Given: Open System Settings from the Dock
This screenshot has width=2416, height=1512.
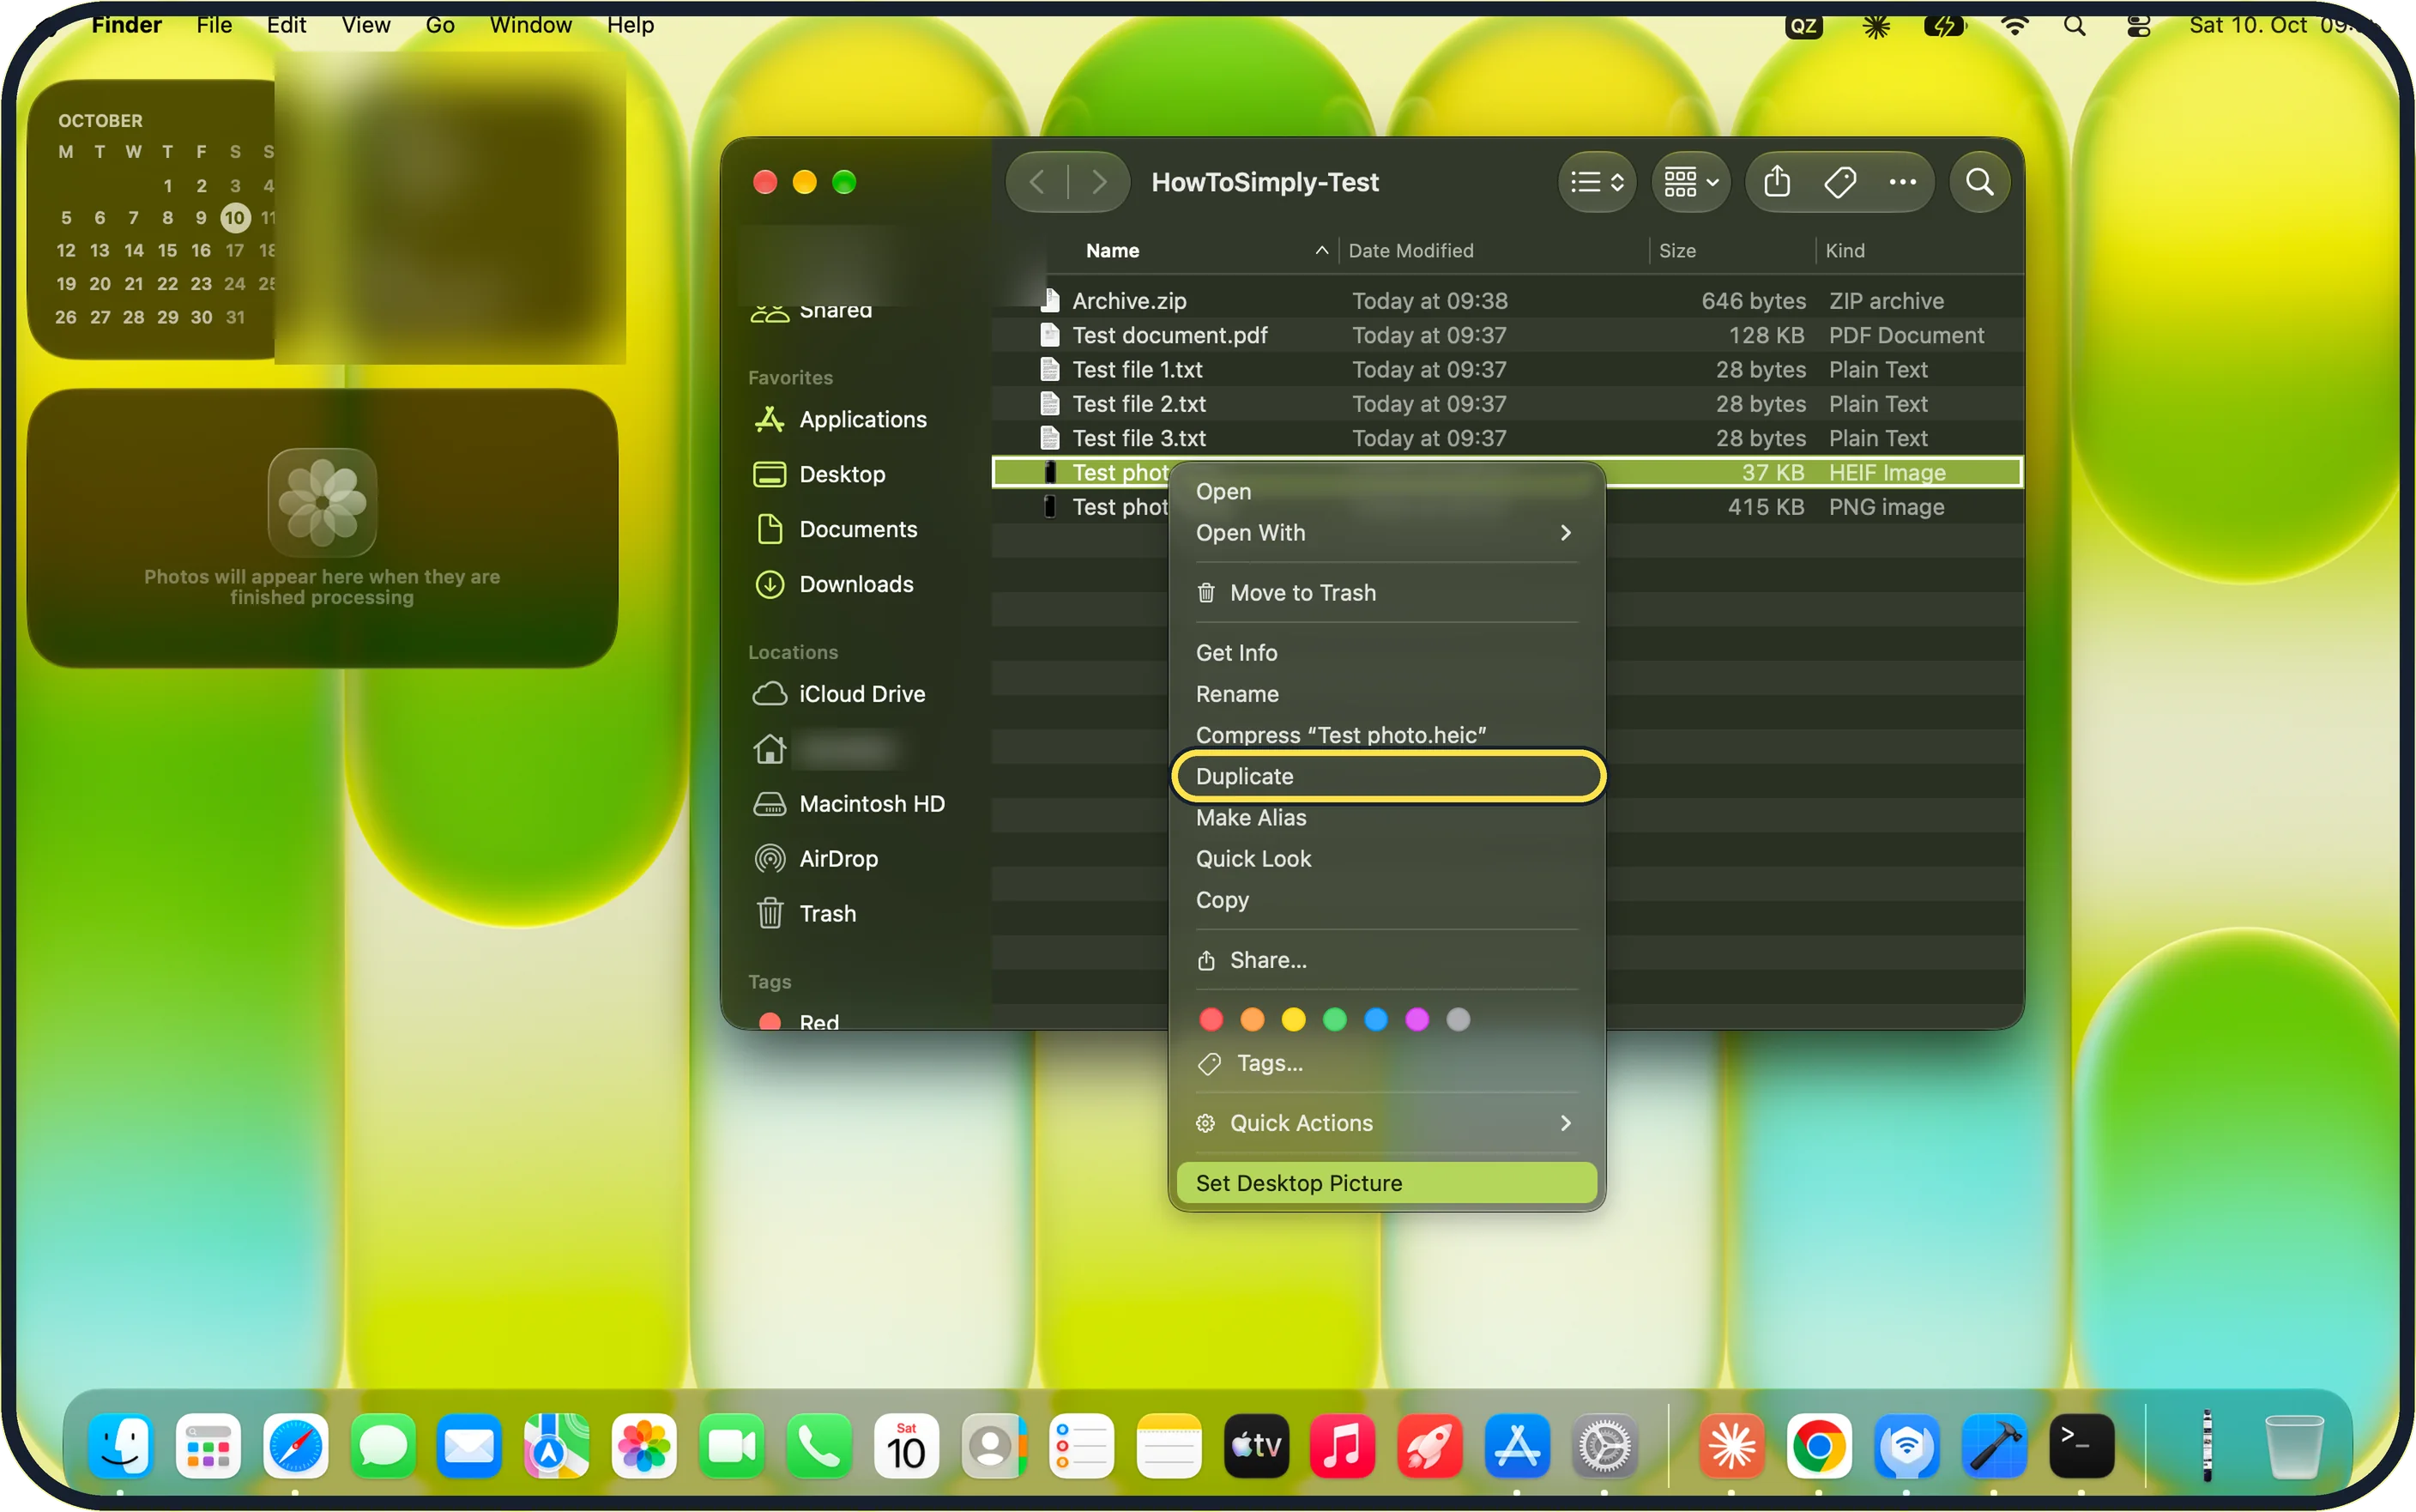Looking at the screenshot, I should tap(1604, 1446).
